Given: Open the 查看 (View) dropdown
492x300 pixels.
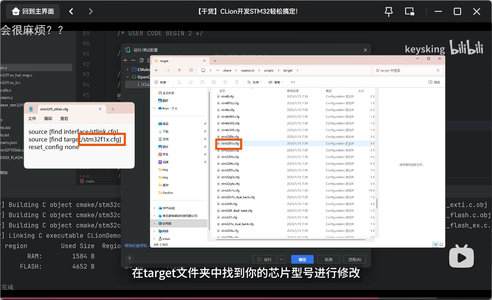Looking at the screenshot, I should coord(276,82).
